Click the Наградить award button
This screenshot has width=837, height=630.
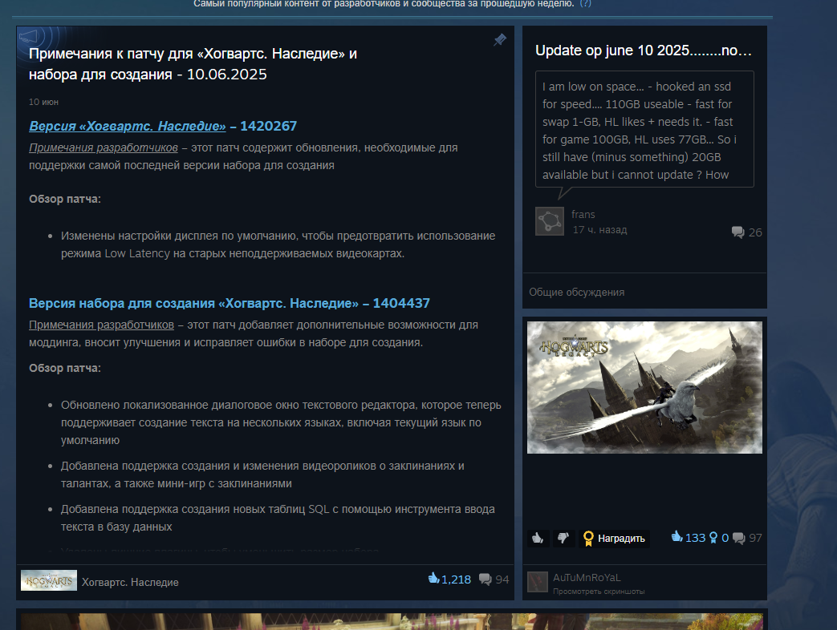tap(614, 539)
